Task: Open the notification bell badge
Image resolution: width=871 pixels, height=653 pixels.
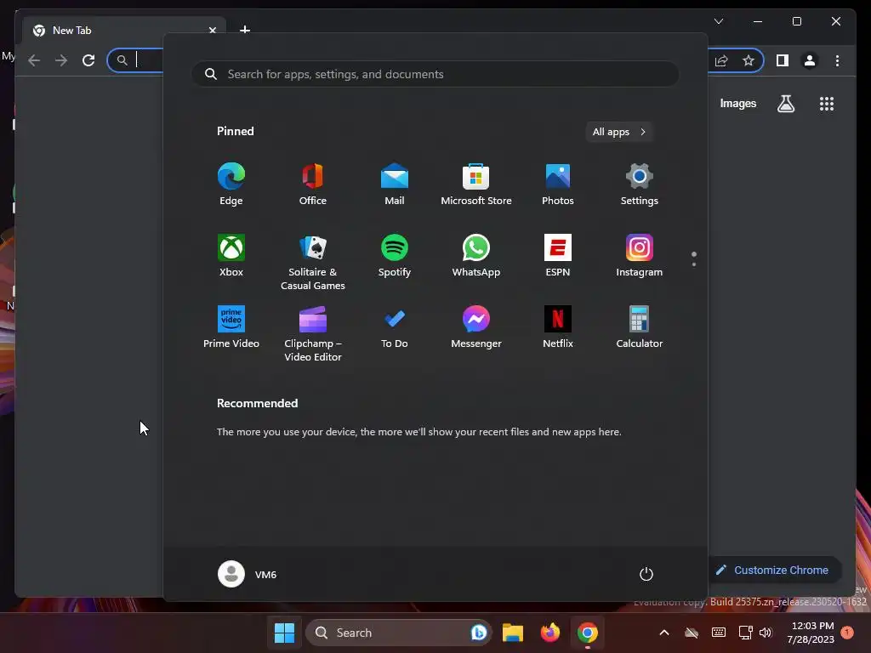Action: [x=847, y=632]
